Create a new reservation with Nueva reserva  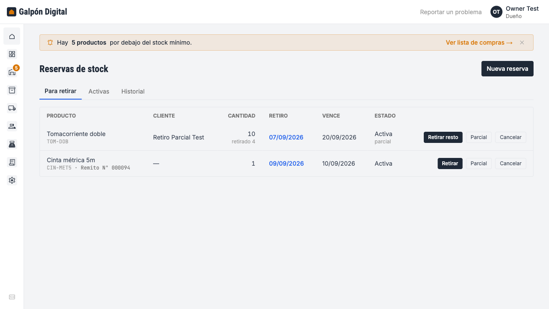point(507,69)
